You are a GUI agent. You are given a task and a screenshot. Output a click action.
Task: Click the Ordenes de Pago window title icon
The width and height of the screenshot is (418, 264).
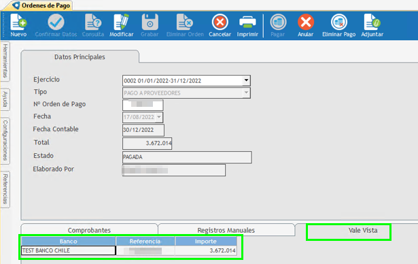coord(16,5)
